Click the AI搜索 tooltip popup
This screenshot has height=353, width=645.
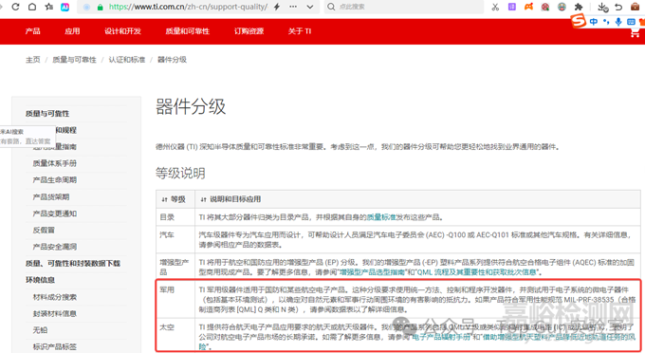pyautogui.click(x=28, y=137)
